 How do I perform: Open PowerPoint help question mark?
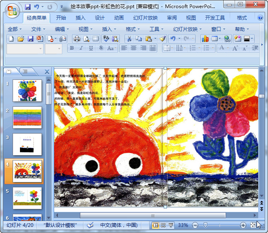click(x=260, y=18)
